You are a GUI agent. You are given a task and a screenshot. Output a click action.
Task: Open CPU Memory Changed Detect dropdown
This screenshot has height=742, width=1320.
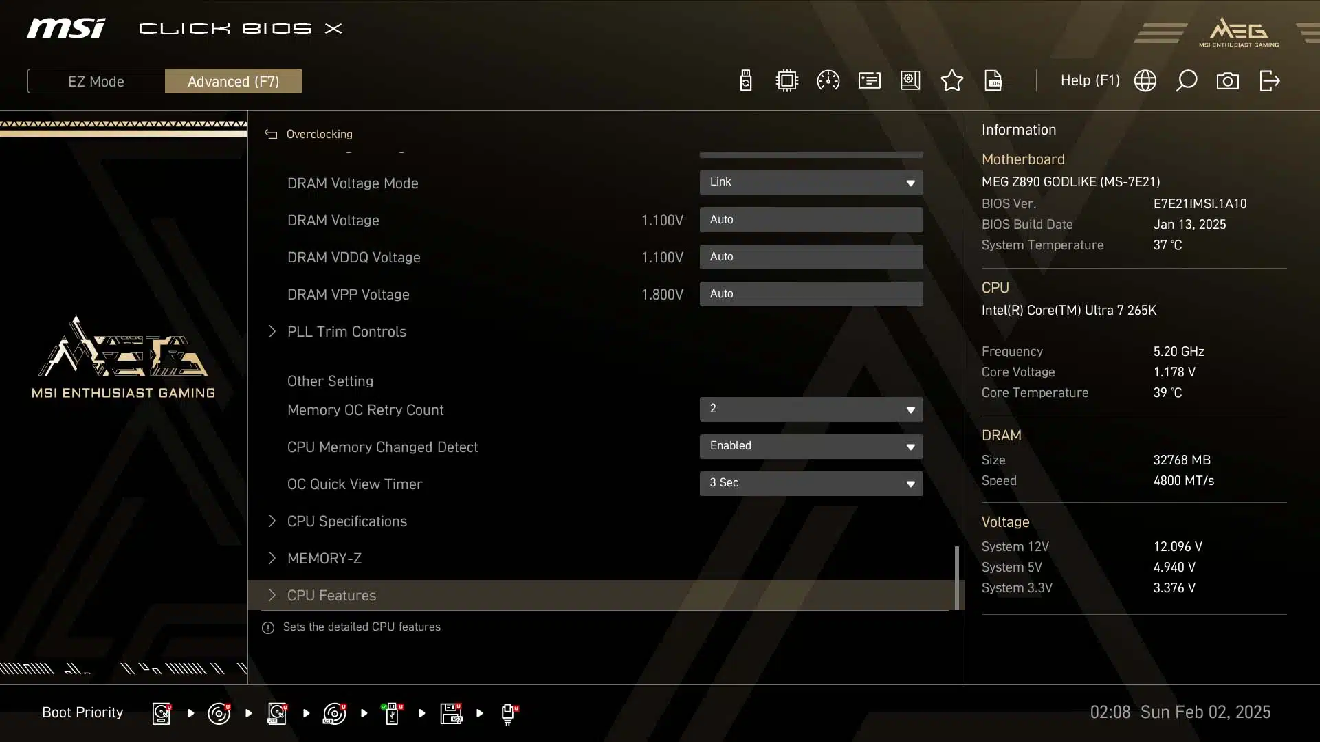pos(811,447)
